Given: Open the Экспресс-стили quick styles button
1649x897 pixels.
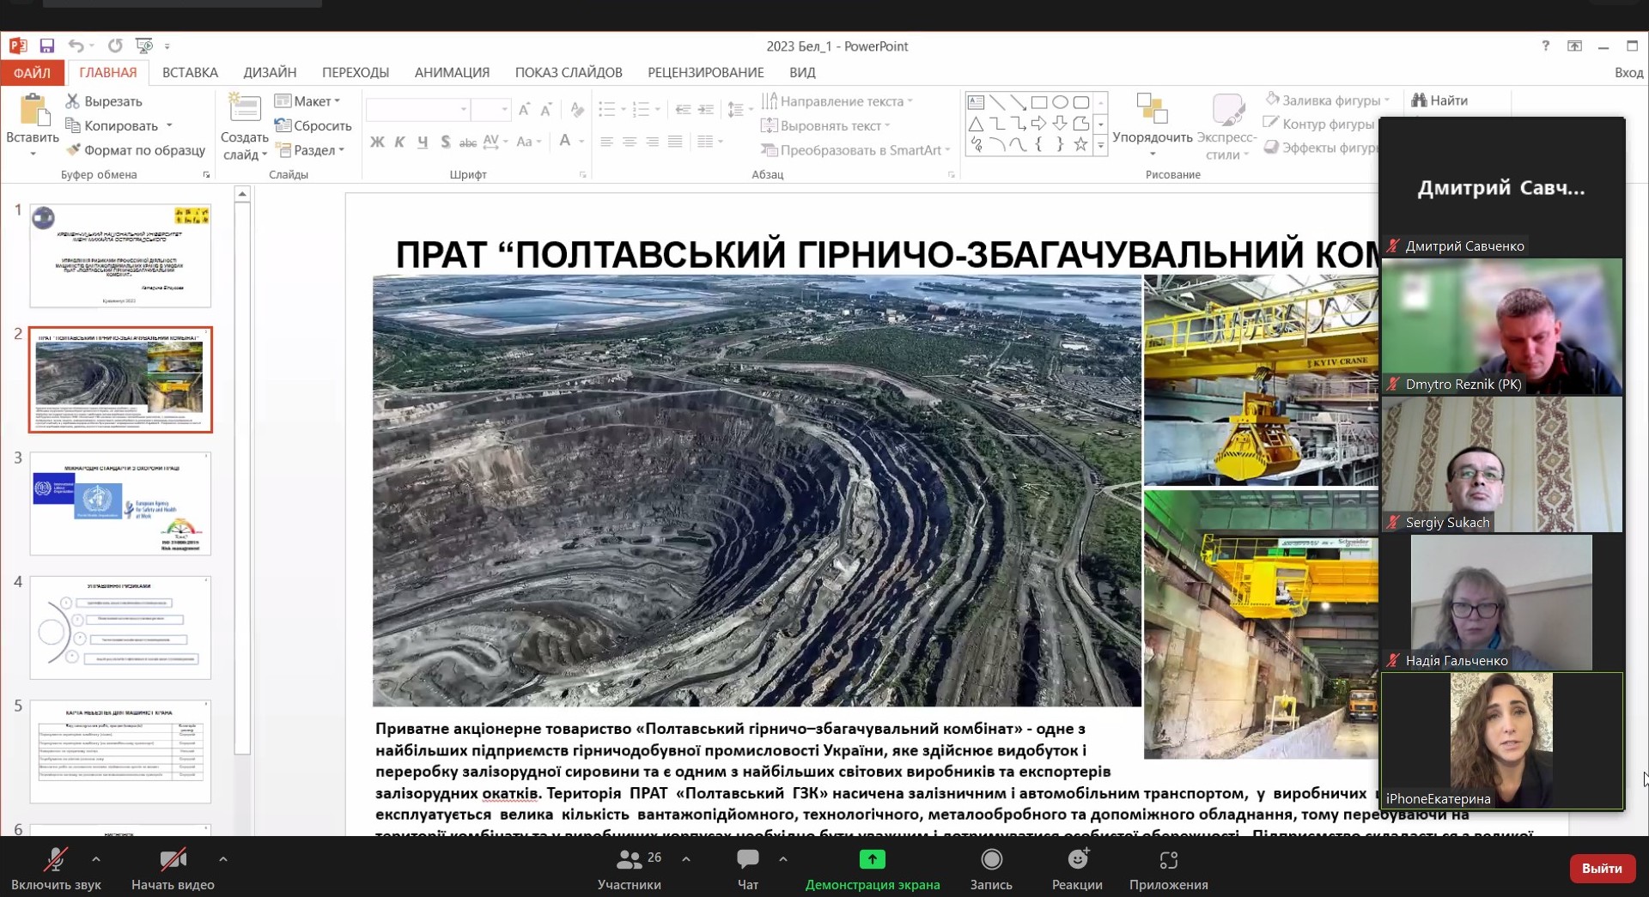Looking at the screenshot, I should (1226, 126).
